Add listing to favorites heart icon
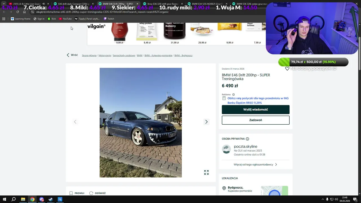361x203 pixels. [x=287, y=69]
